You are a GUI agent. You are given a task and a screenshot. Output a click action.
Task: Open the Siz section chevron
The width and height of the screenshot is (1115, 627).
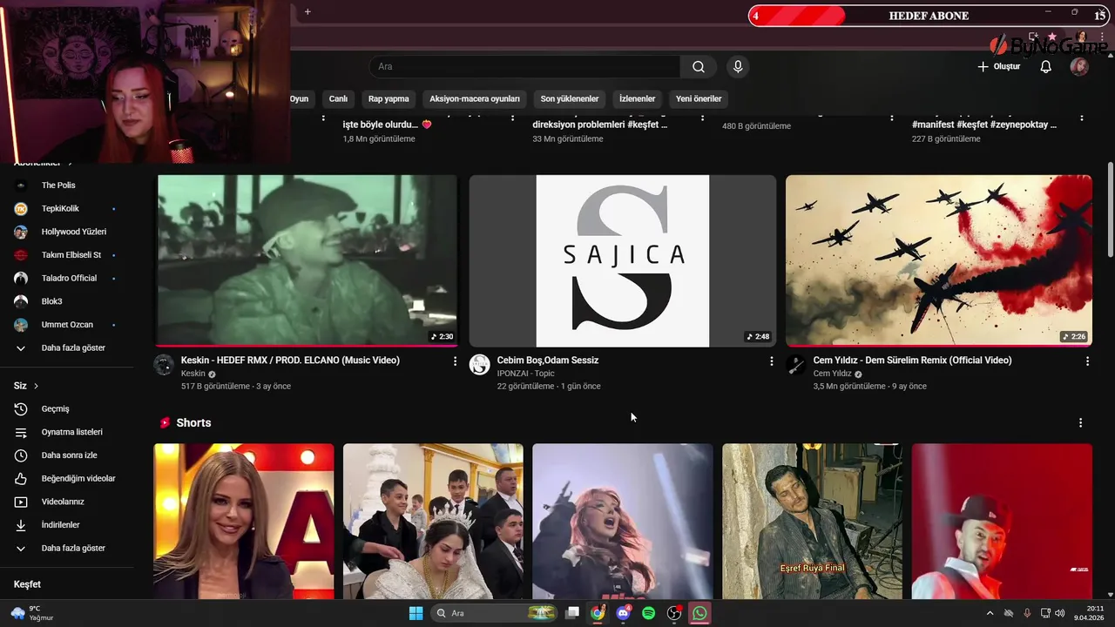pyautogui.click(x=36, y=386)
